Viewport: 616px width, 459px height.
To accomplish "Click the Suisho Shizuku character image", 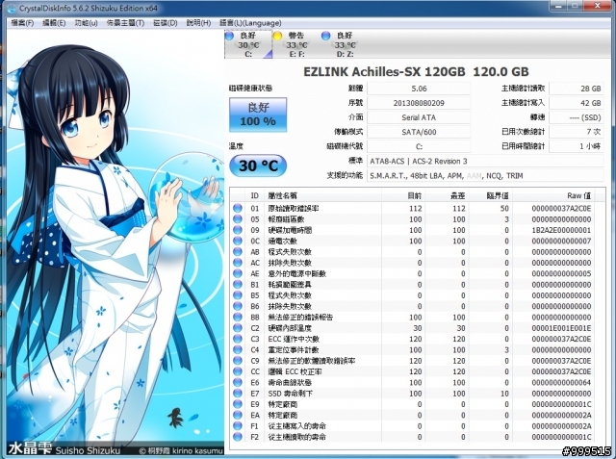I will tap(115, 242).
